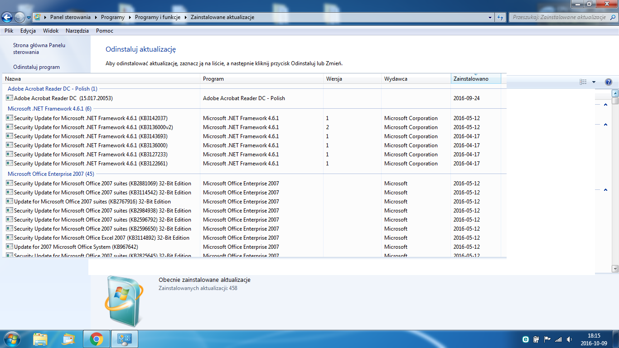Click the Forward navigation arrow button
This screenshot has height=348, width=619.
[x=19, y=18]
